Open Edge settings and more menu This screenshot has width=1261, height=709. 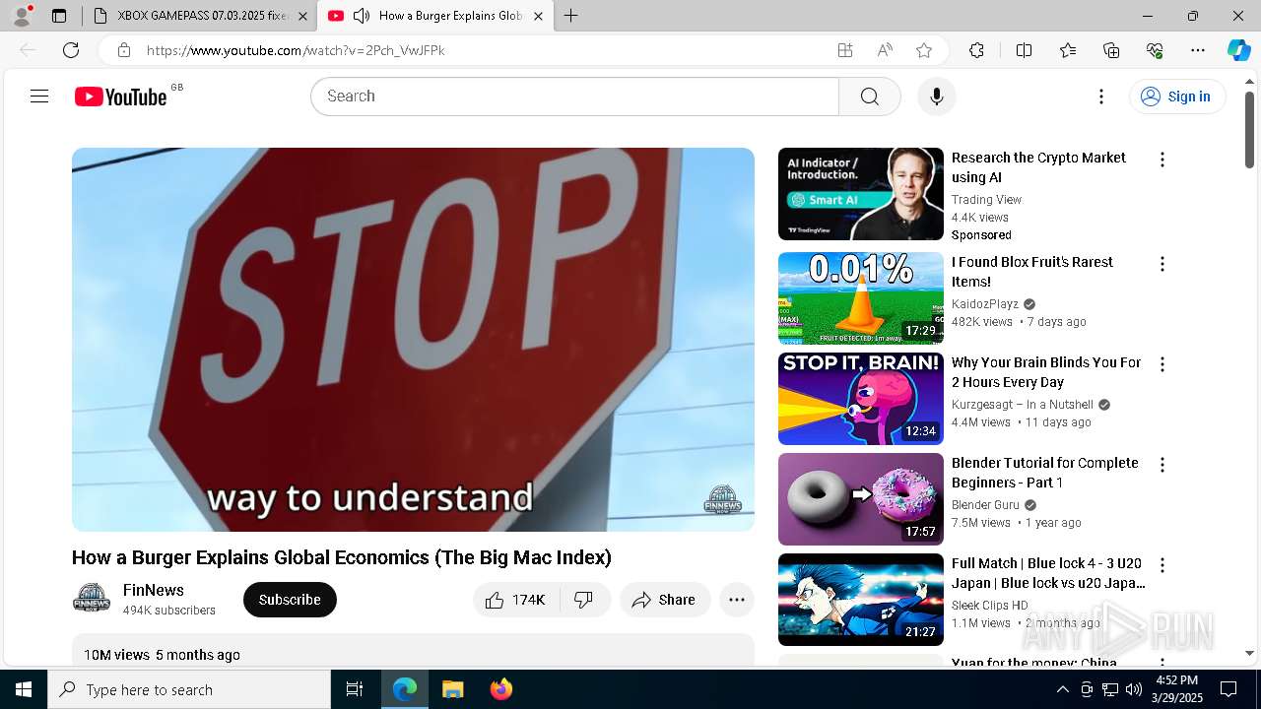(x=1198, y=50)
